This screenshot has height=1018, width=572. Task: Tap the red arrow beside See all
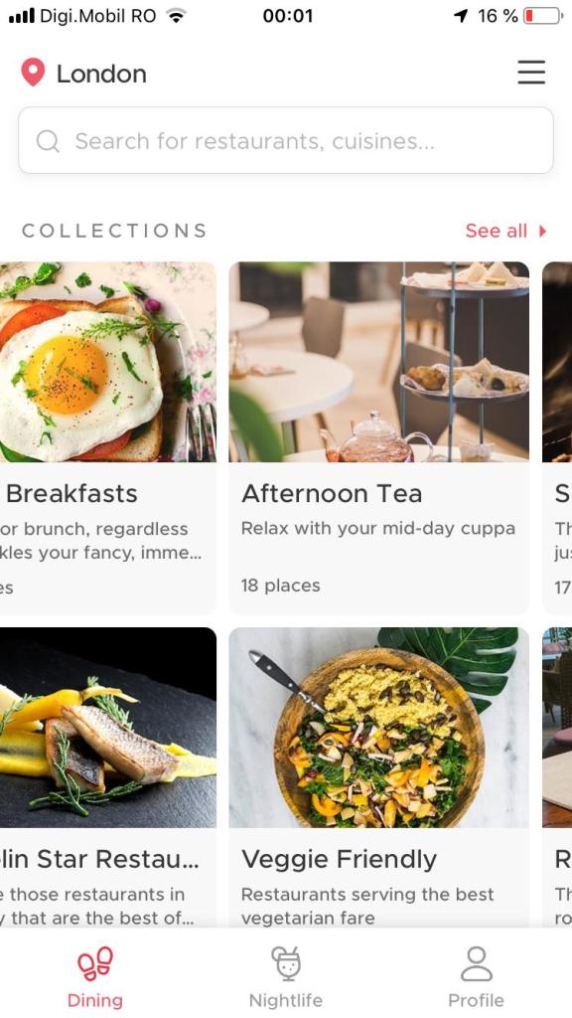(543, 231)
